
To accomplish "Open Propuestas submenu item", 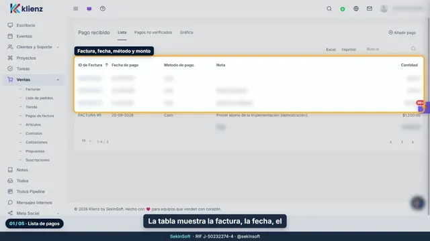I will pyautogui.click(x=35, y=151).
